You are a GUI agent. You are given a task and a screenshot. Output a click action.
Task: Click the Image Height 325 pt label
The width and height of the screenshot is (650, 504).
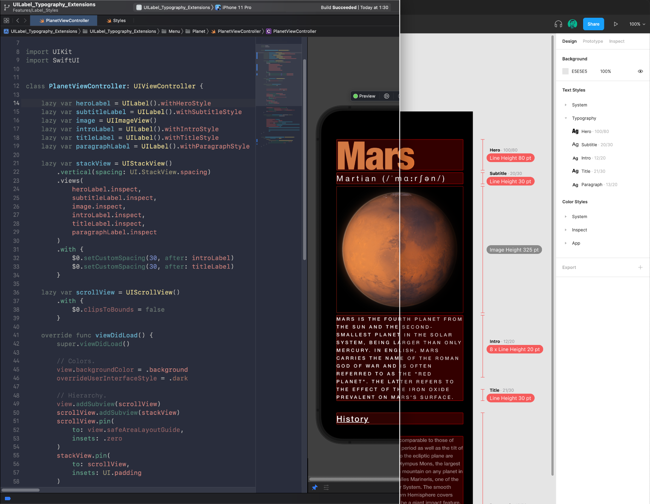[x=514, y=250]
